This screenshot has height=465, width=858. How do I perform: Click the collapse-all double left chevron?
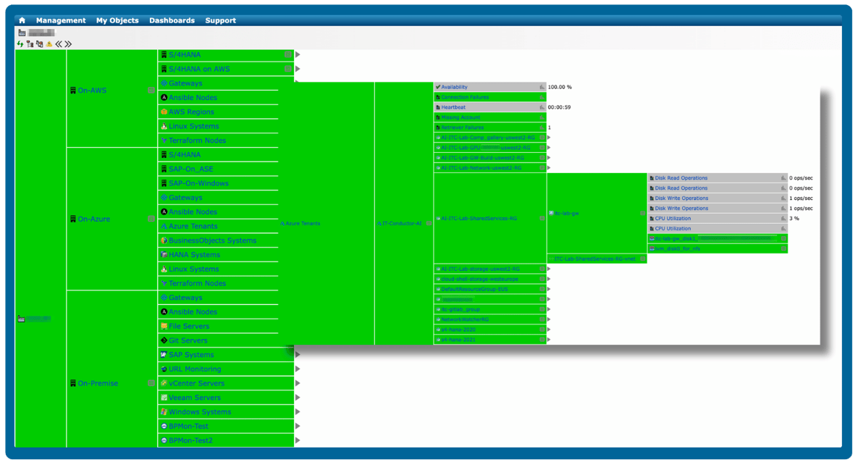point(59,44)
